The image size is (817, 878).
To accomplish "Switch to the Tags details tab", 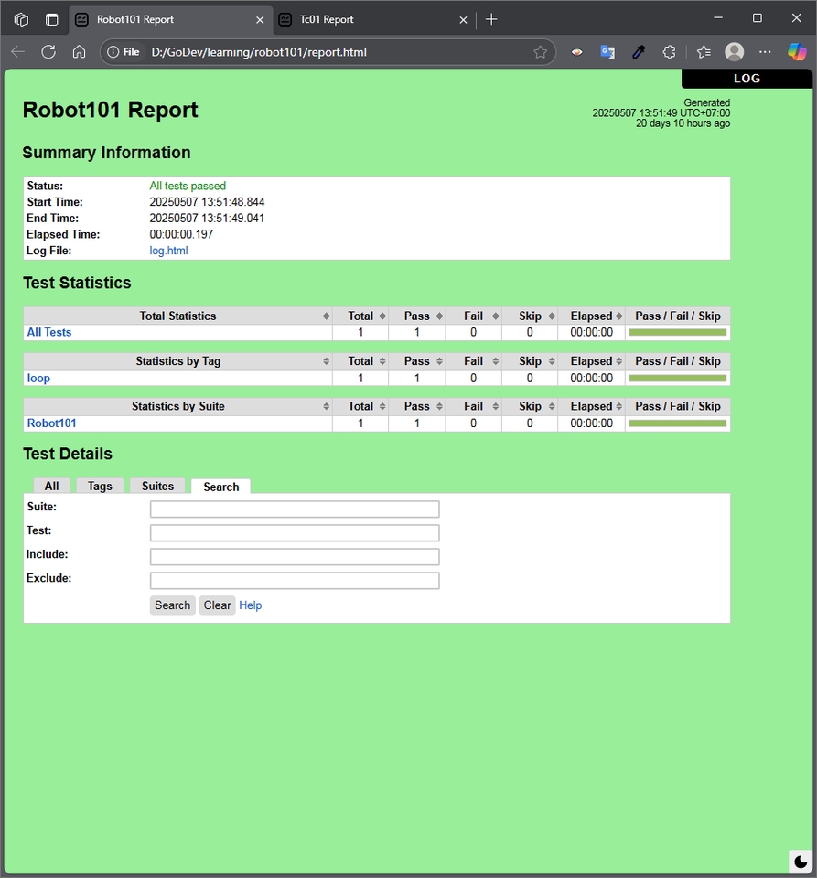I will coord(100,486).
